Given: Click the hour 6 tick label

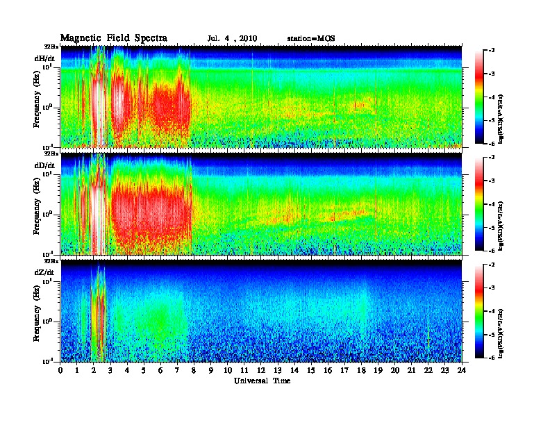Looking at the screenshot, I should 160,370.
